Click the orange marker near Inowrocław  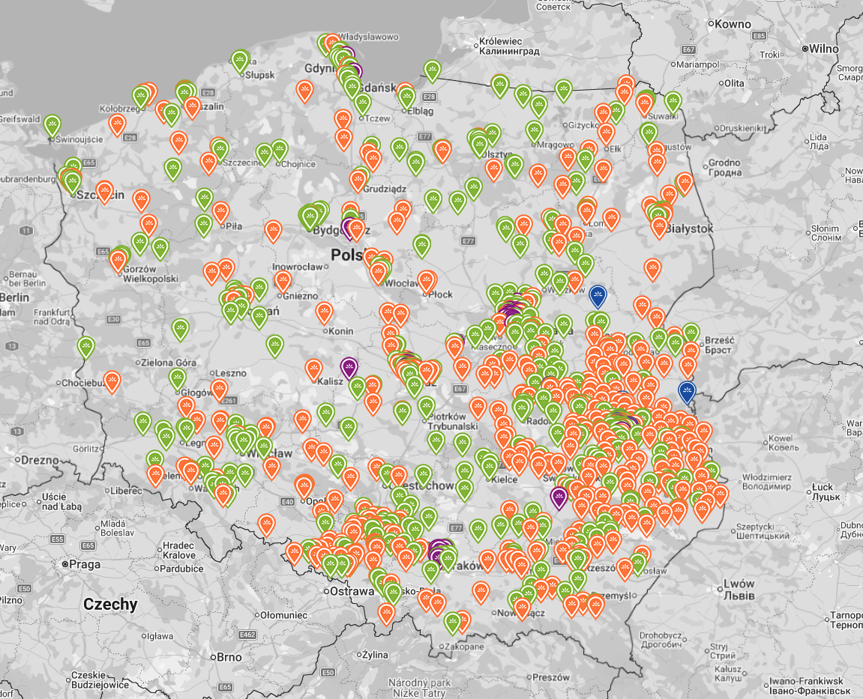(283, 282)
